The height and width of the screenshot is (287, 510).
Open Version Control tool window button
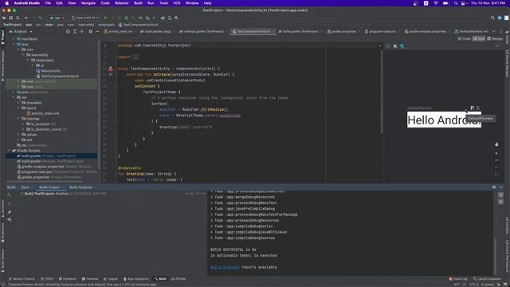pyautogui.click(x=22, y=279)
